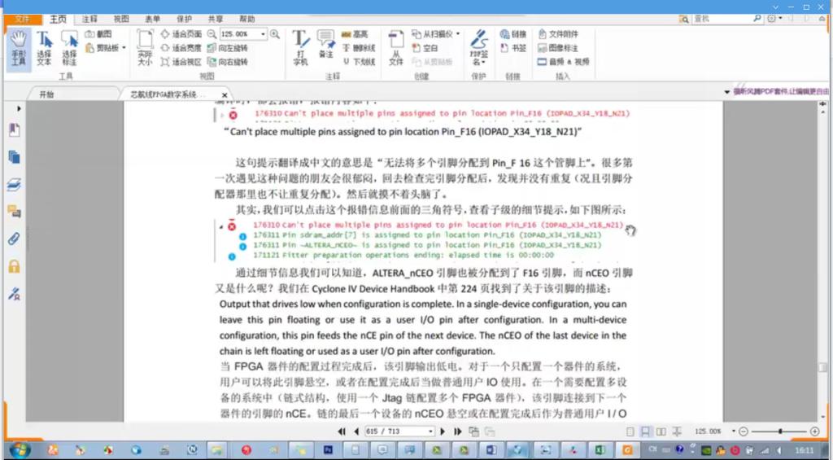Show the Attachments panel (paperclip icon)
Image resolution: width=833 pixels, height=460 pixels.
click(14, 239)
